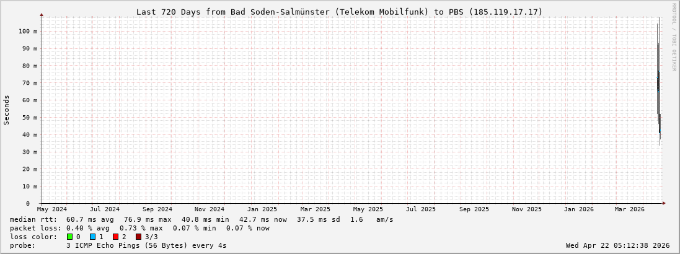Click the Mar 2026 x-axis label
680x254 pixels.
(629, 209)
